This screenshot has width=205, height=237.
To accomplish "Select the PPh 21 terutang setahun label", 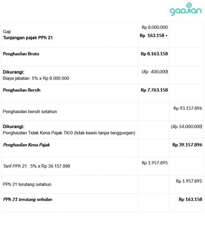I will pyautogui.click(x=27, y=184).
